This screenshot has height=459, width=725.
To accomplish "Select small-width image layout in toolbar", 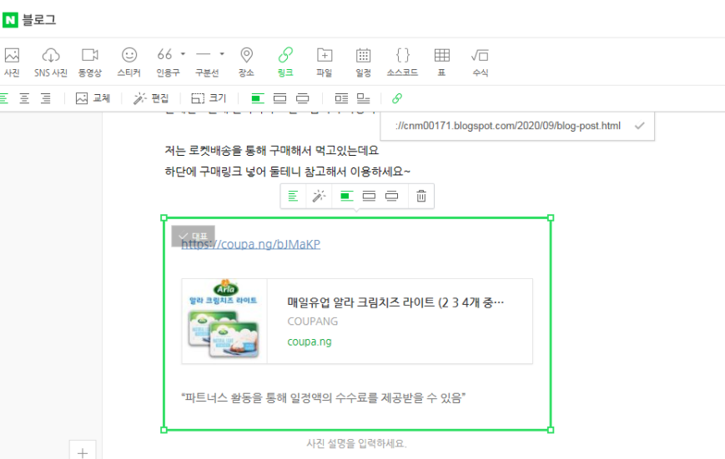I will pyautogui.click(x=258, y=98).
